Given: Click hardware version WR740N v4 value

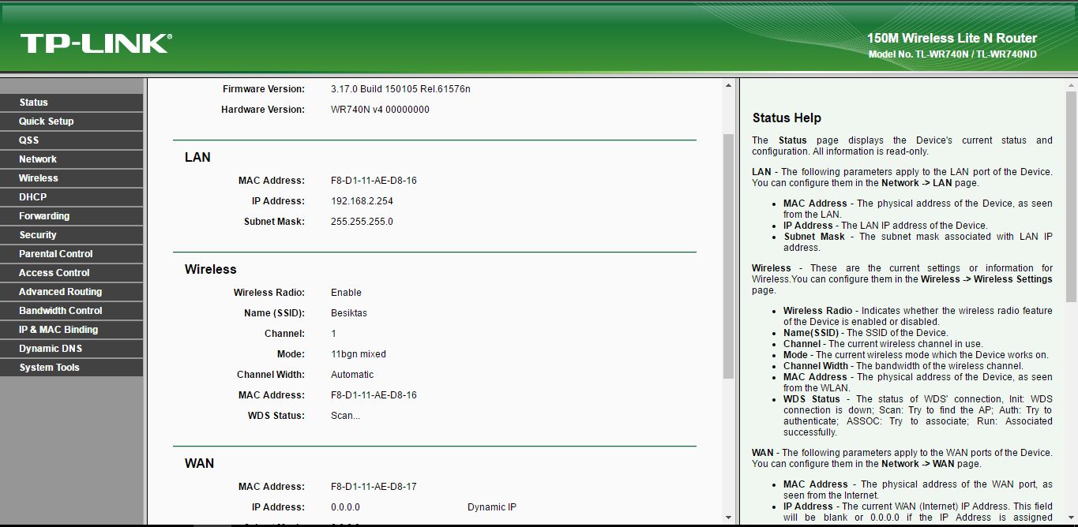Looking at the screenshot, I should click(x=380, y=110).
